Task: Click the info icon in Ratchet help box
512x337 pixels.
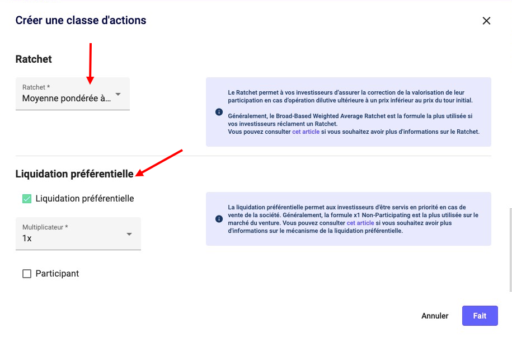Action: point(219,112)
